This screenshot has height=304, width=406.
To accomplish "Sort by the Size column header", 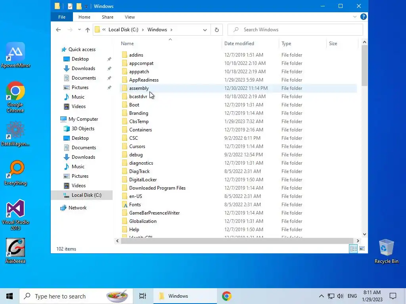I will (x=333, y=44).
